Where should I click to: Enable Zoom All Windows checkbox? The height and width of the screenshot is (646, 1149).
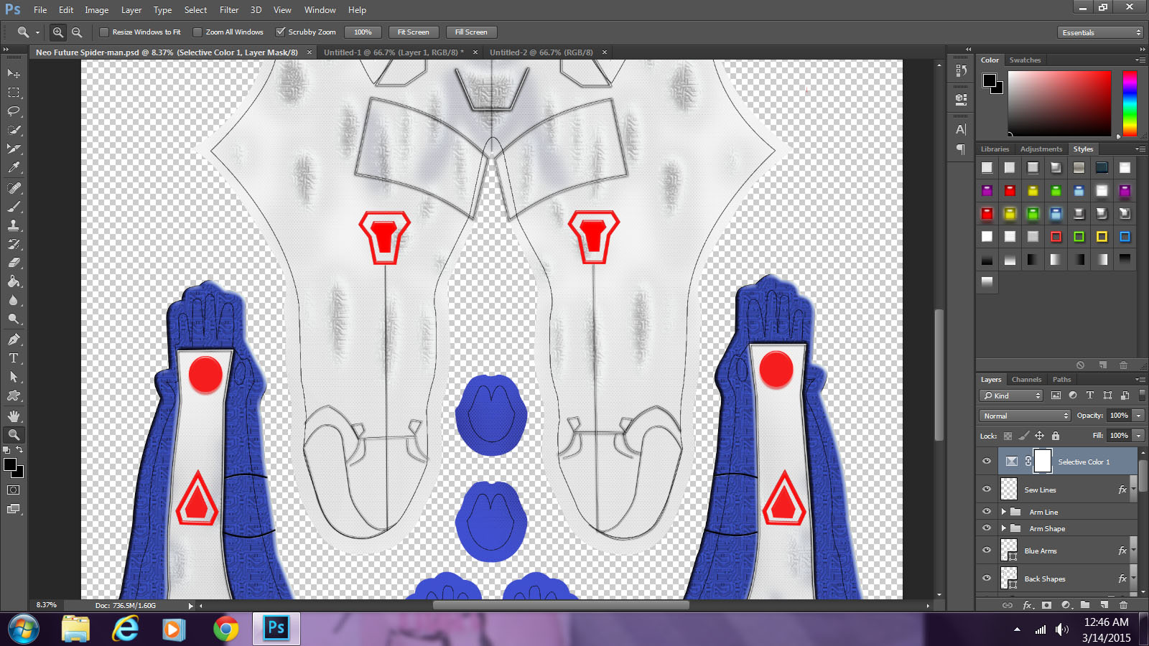pos(197,32)
